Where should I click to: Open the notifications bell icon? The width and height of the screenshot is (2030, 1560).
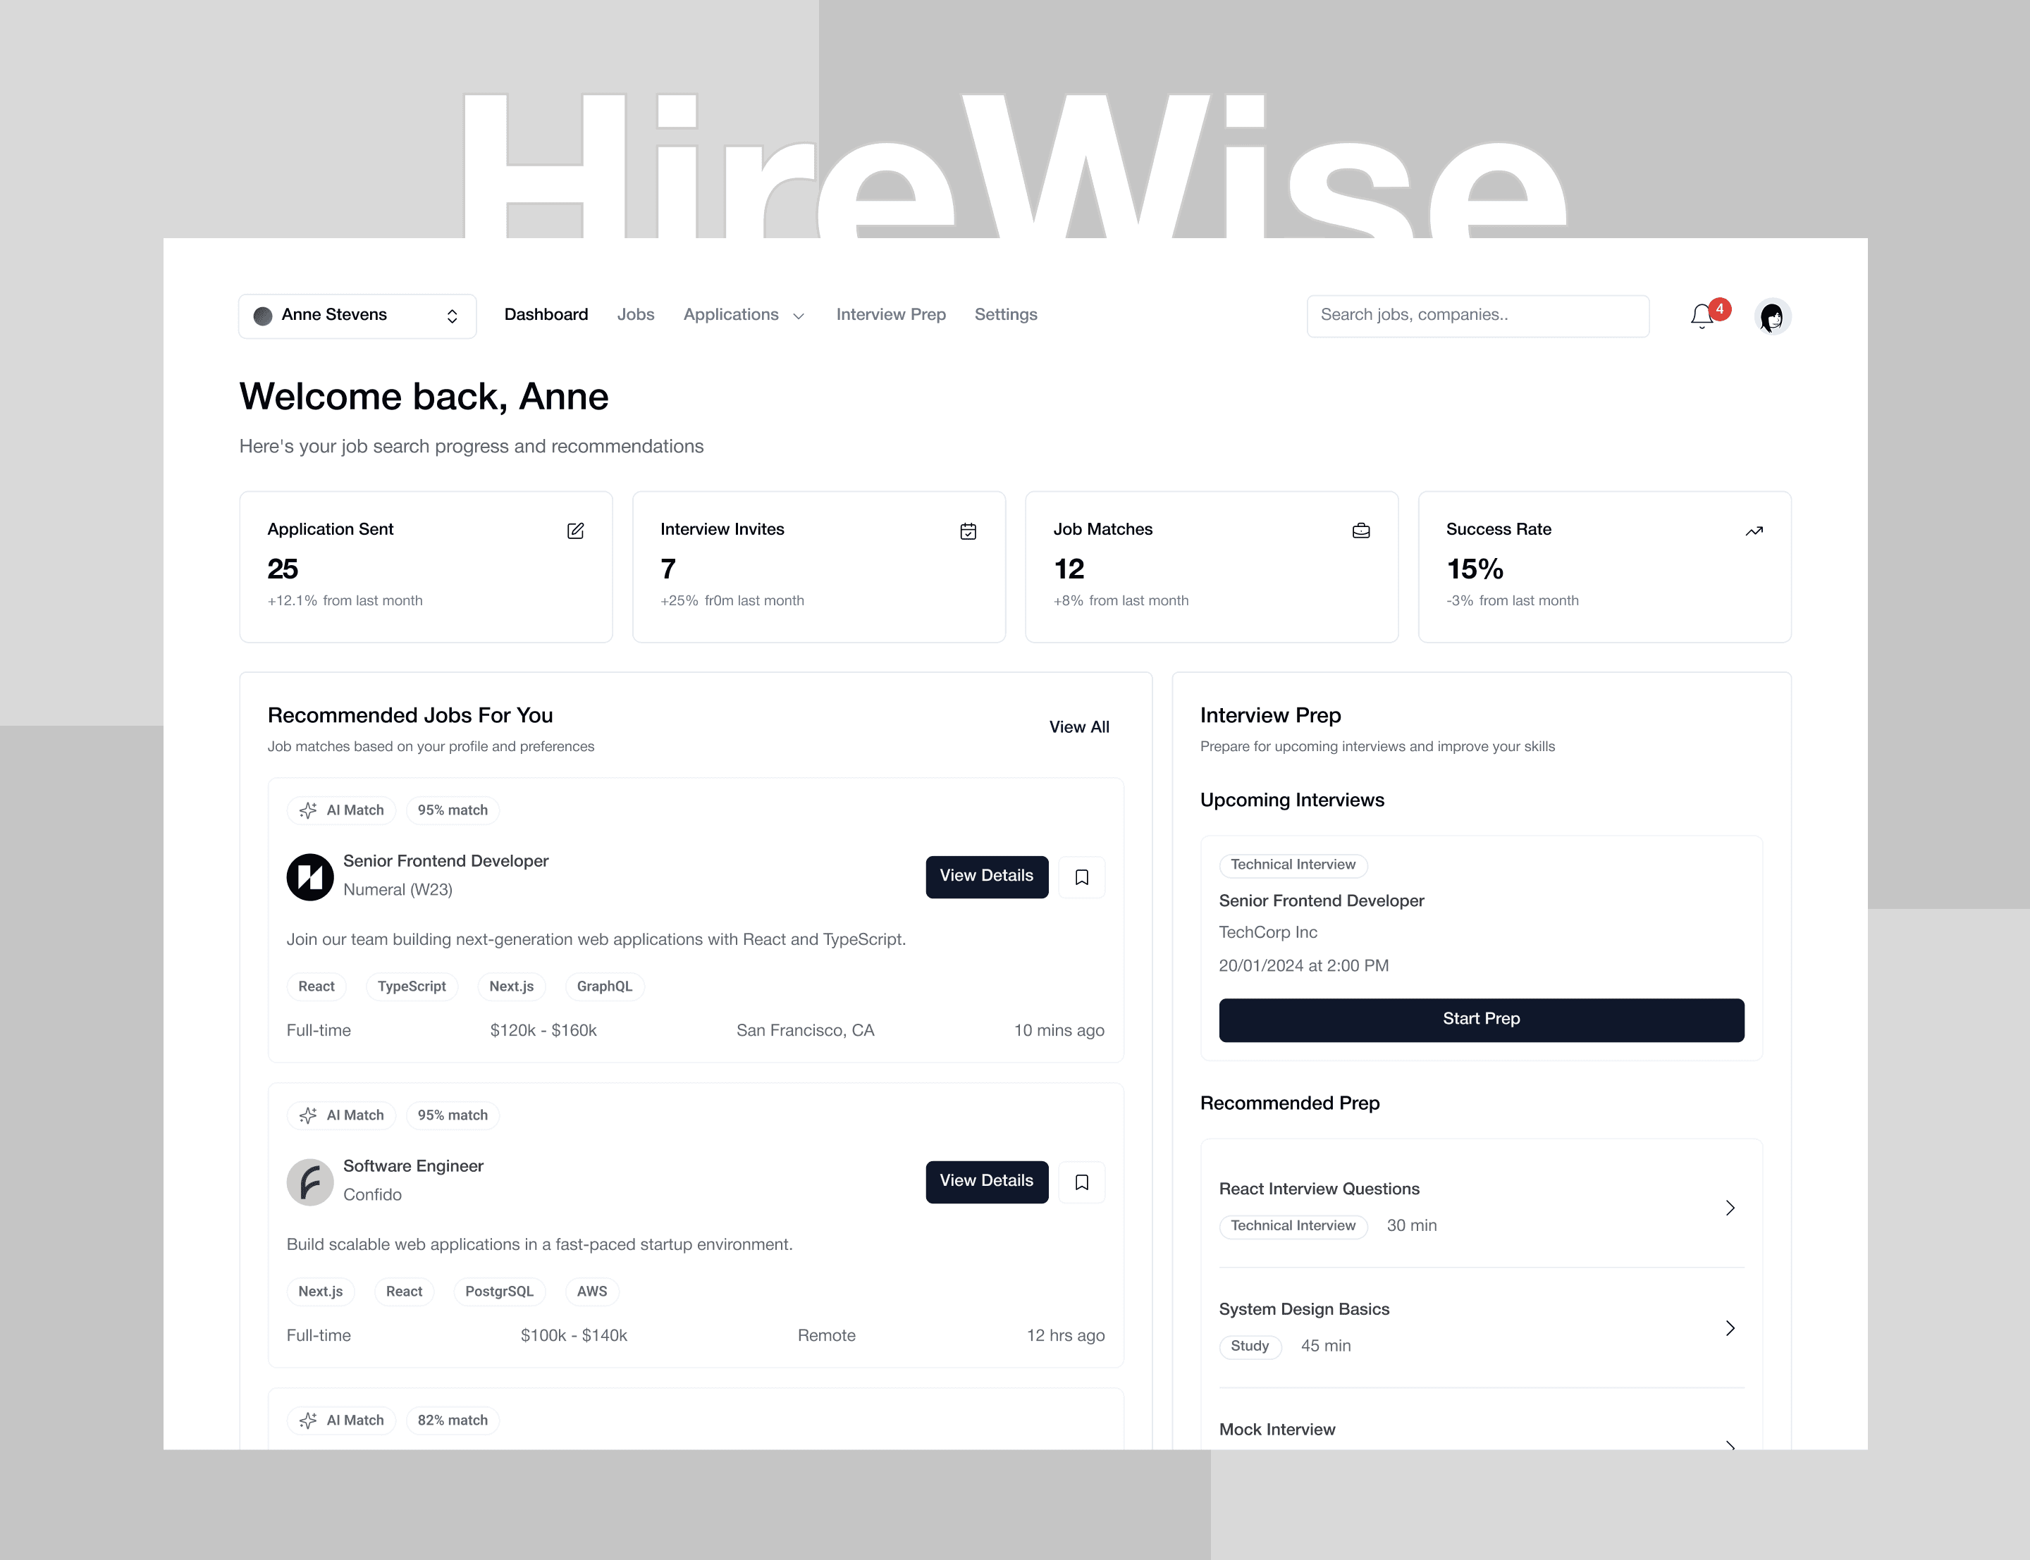pyautogui.click(x=1702, y=316)
